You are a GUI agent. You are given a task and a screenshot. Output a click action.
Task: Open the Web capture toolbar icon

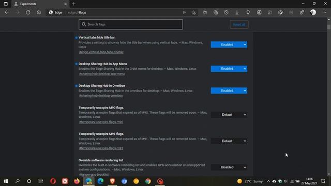[259, 12]
